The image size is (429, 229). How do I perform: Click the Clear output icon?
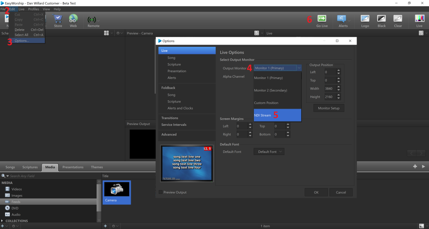398,18
